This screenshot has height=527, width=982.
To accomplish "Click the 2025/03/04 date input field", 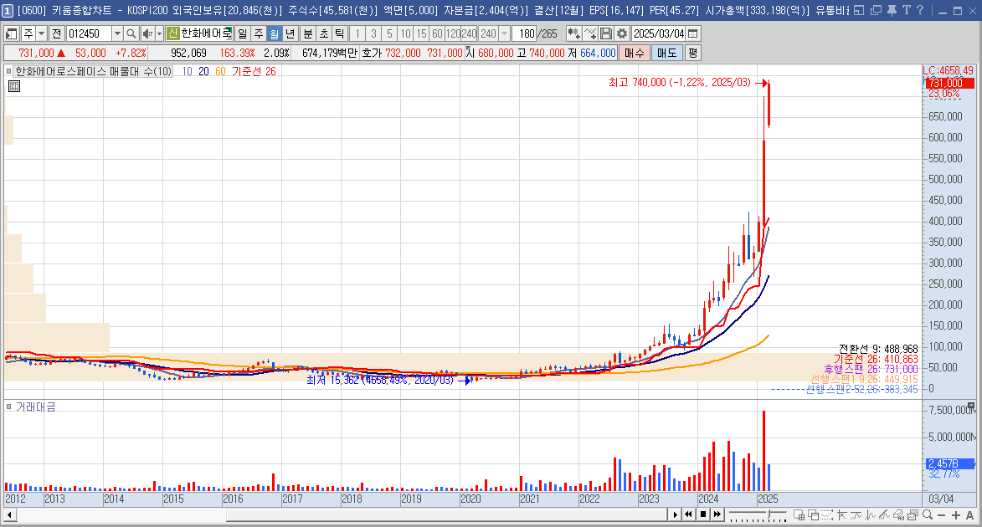I will tap(658, 33).
